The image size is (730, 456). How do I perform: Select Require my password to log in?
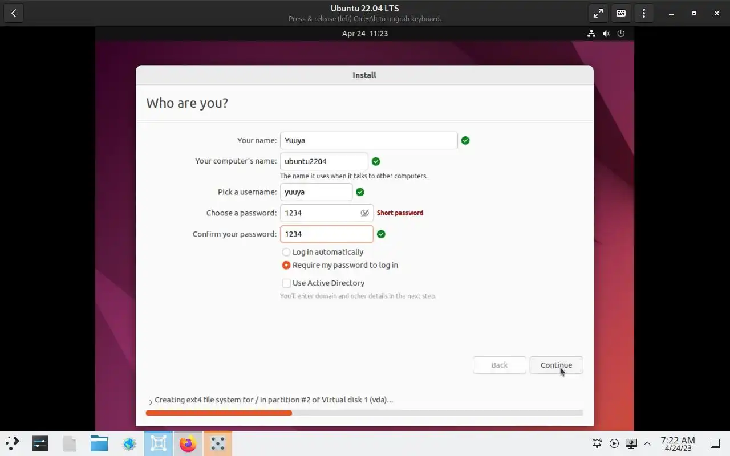[340, 265]
